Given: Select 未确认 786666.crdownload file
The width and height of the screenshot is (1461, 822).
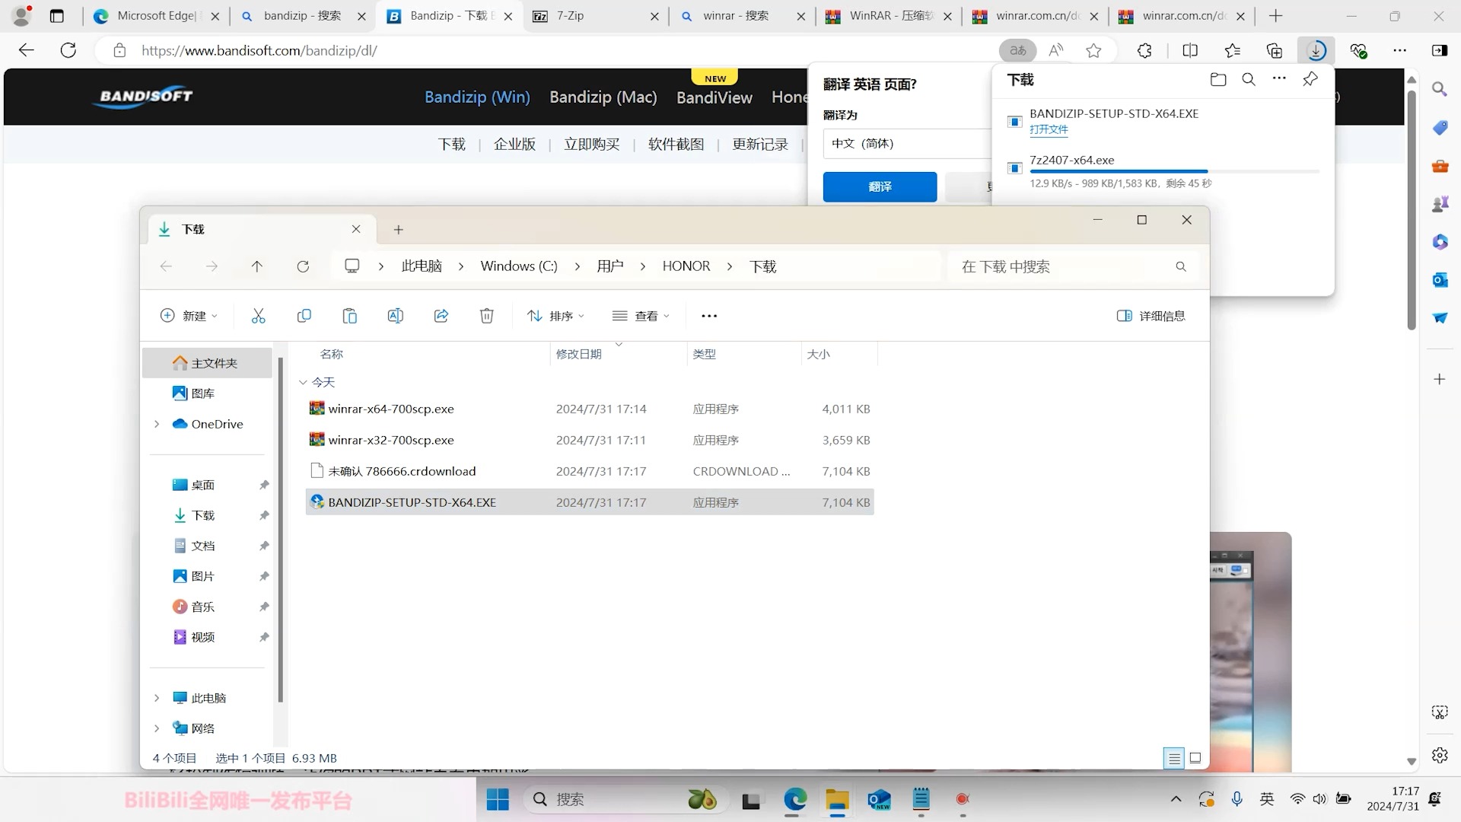Looking at the screenshot, I should click(590, 471).
